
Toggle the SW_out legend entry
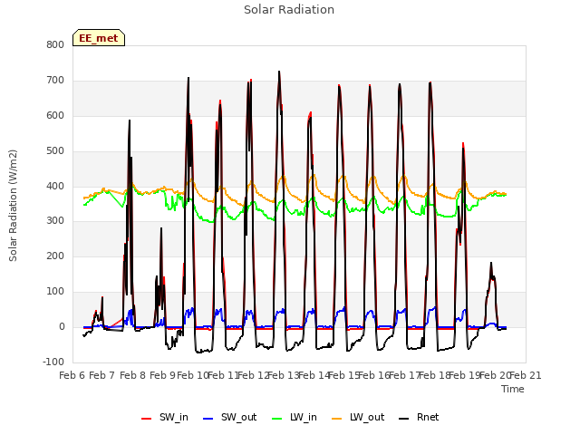(x=229, y=417)
